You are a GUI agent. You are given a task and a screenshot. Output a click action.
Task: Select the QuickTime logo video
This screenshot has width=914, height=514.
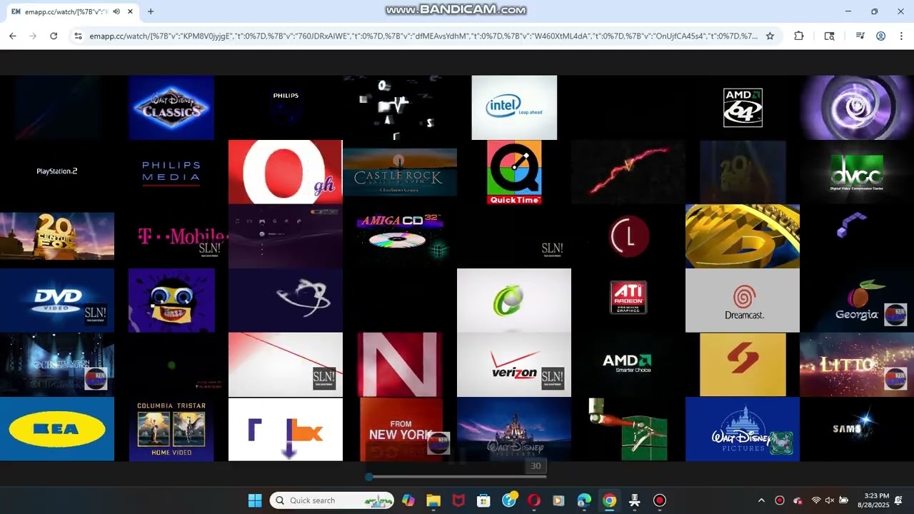coord(514,172)
